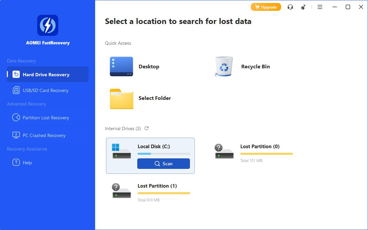
Task: Open the hamburger menu
Action: click(x=320, y=7)
